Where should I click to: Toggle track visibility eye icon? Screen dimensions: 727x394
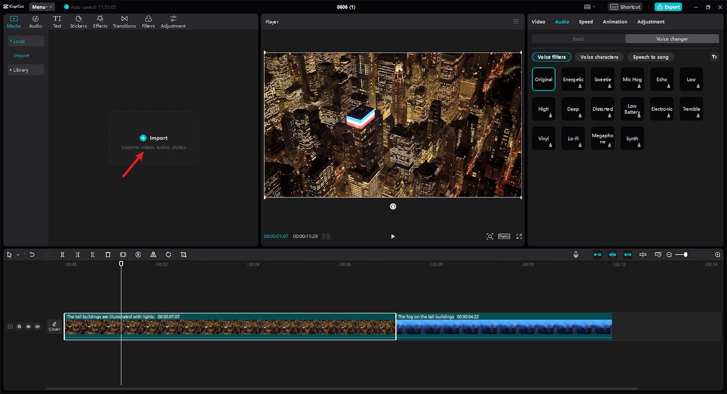tap(28, 327)
